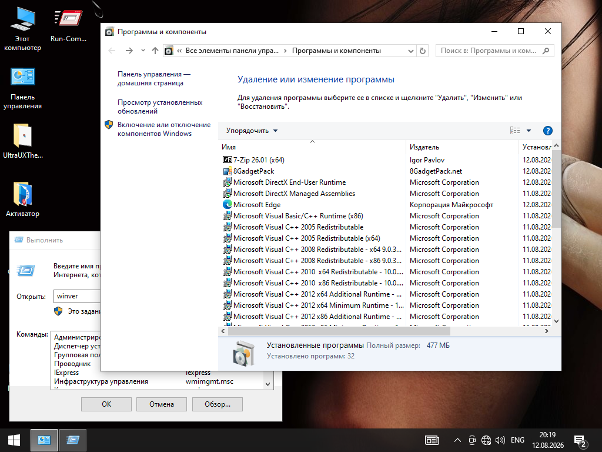Open the tray icon beside network globe
602x452 pixels.
(472, 440)
